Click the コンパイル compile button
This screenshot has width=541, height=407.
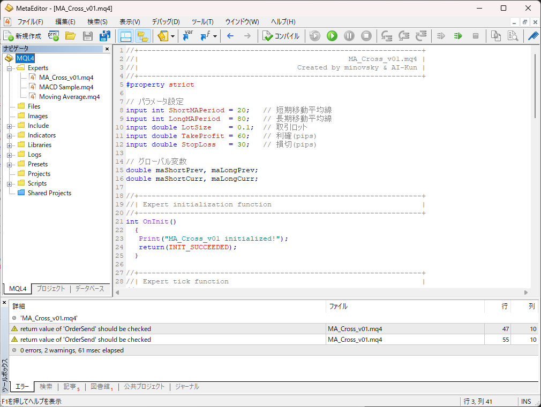(x=281, y=36)
